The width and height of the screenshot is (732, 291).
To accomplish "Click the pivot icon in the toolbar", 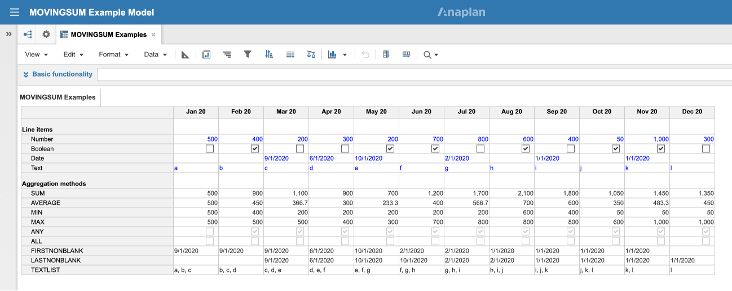I will [206, 55].
